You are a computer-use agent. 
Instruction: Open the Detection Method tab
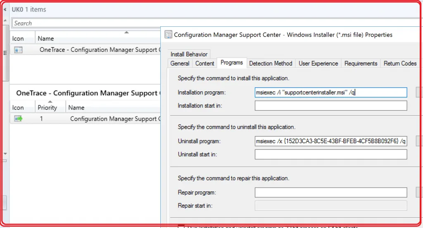[x=271, y=63]
